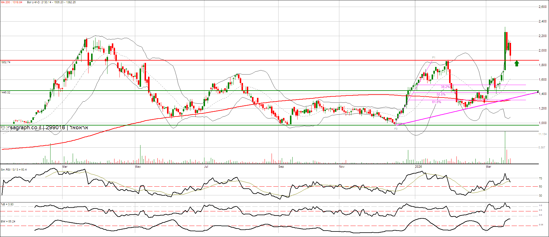549x237 pixels.
Task: Select the F0 Fibonacci anchor label
Action: tap(396, 129)
